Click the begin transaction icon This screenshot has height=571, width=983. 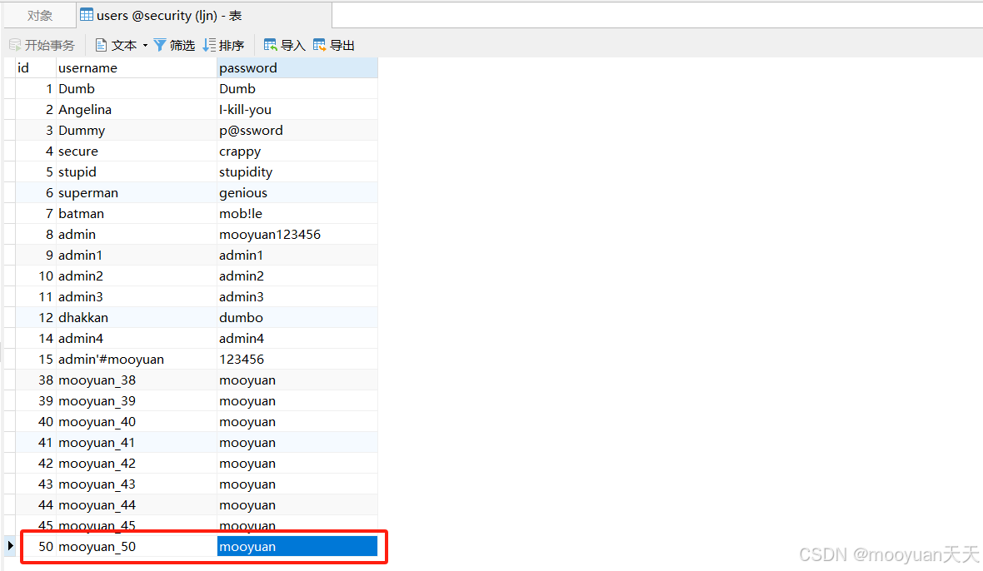(15, 45)
